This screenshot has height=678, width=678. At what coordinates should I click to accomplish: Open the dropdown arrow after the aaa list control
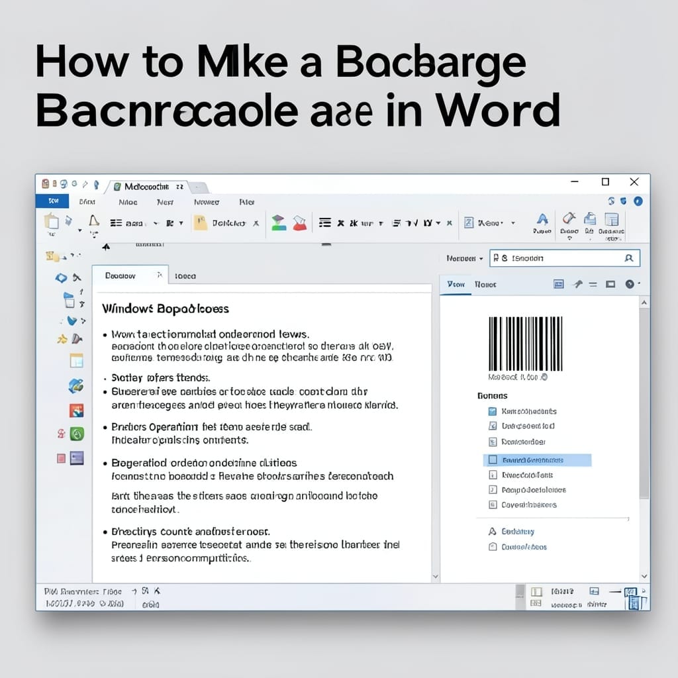point(156,223)
